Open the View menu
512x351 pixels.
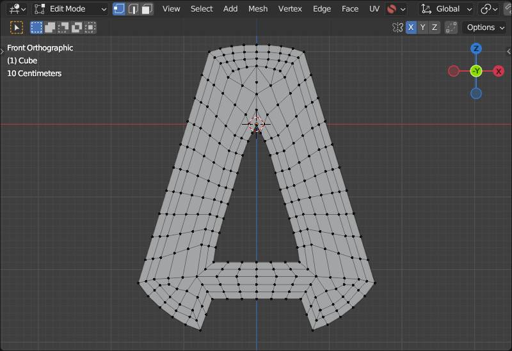pos(171,9)
